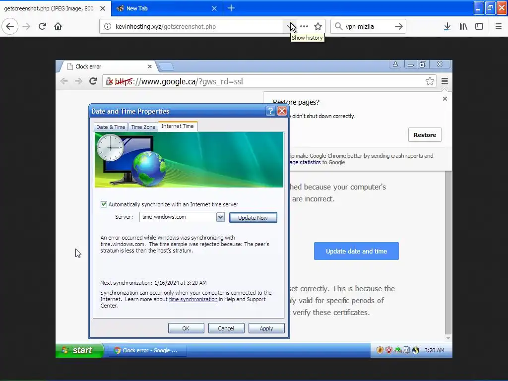This screenshot has height=381, width=508.
Task: Open the time synchronization help link
Action: tap(193, 299)
